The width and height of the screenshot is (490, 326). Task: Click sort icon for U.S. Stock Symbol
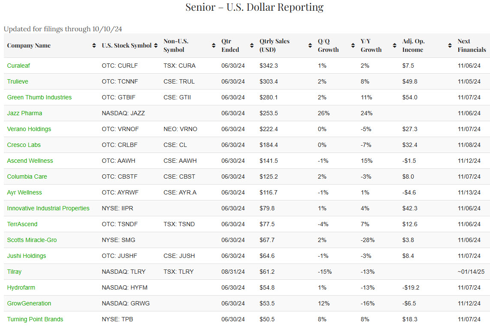(156, 45)
